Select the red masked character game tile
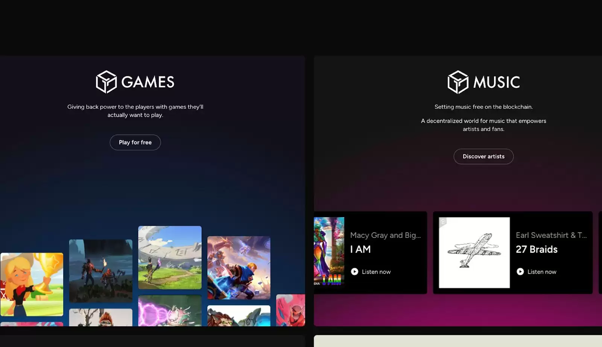This screenshot has width=602, height=347. 290,310
